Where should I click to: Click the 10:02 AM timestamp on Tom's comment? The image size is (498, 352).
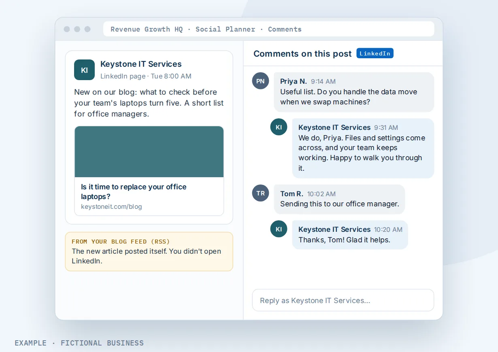click(321, 194)
